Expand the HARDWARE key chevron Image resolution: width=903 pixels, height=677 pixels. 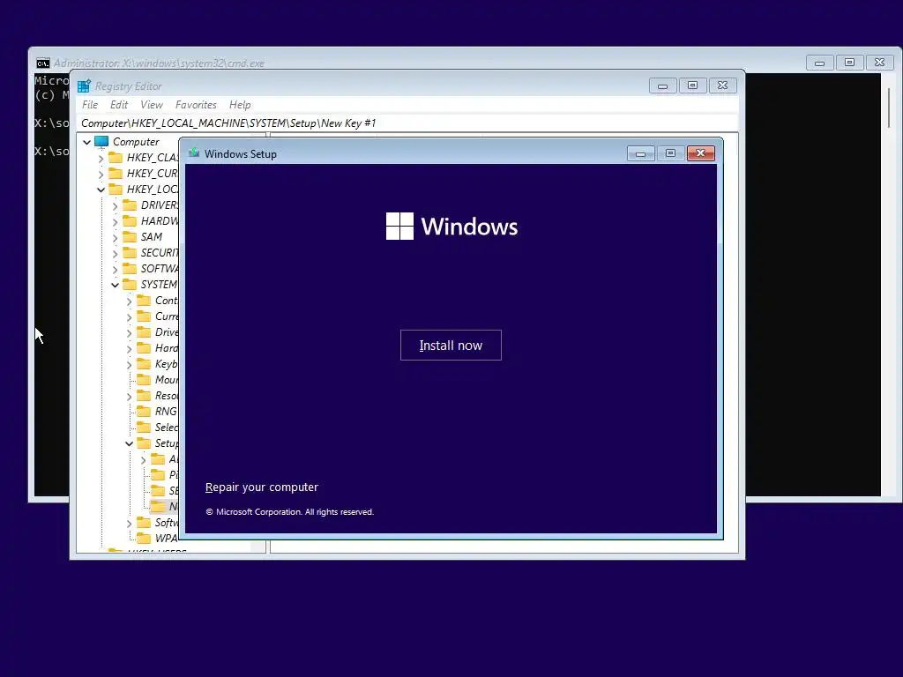coord(116,221)
